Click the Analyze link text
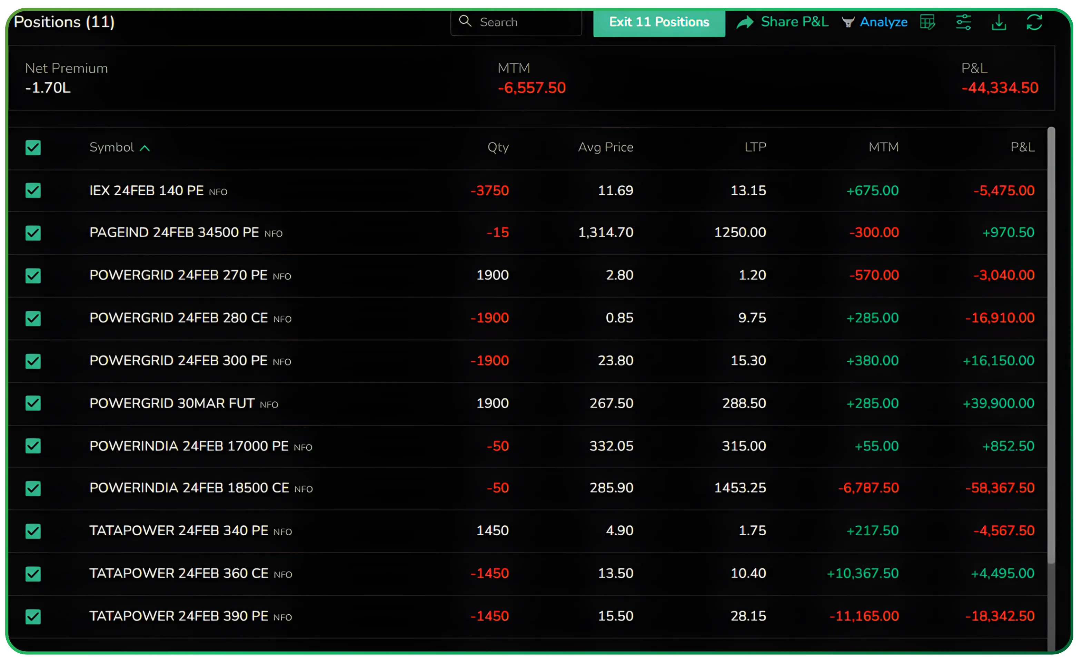 (x=883, y=22)
